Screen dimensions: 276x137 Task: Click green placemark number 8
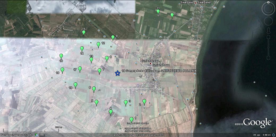(107, 59)
